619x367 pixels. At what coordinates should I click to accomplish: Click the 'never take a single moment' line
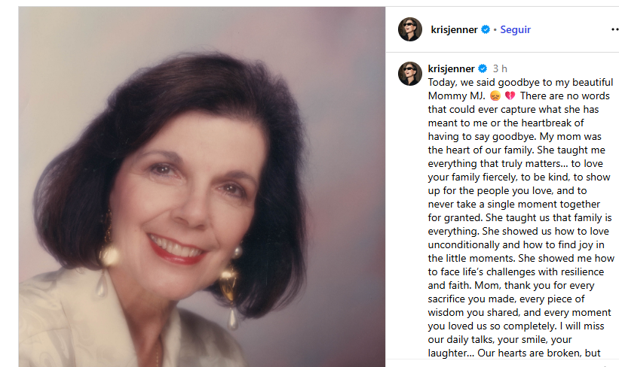[x=513, y=204]
